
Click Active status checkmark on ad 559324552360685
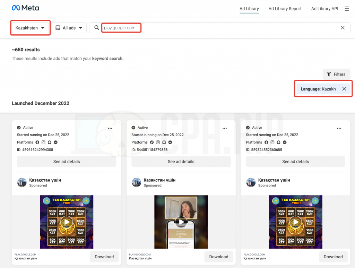pyautogui.click(x=248, y=128)
